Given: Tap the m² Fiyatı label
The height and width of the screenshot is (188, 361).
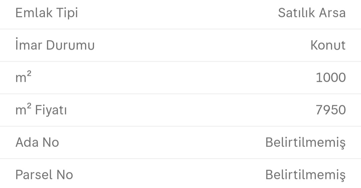Looking at the screenshot, I should click(41, 110).
